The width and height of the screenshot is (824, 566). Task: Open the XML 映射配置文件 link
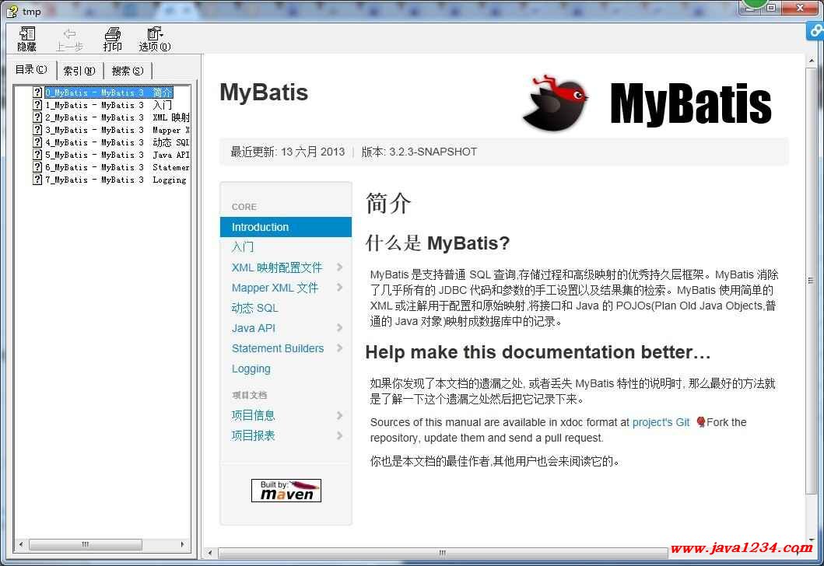coord(277,267)
